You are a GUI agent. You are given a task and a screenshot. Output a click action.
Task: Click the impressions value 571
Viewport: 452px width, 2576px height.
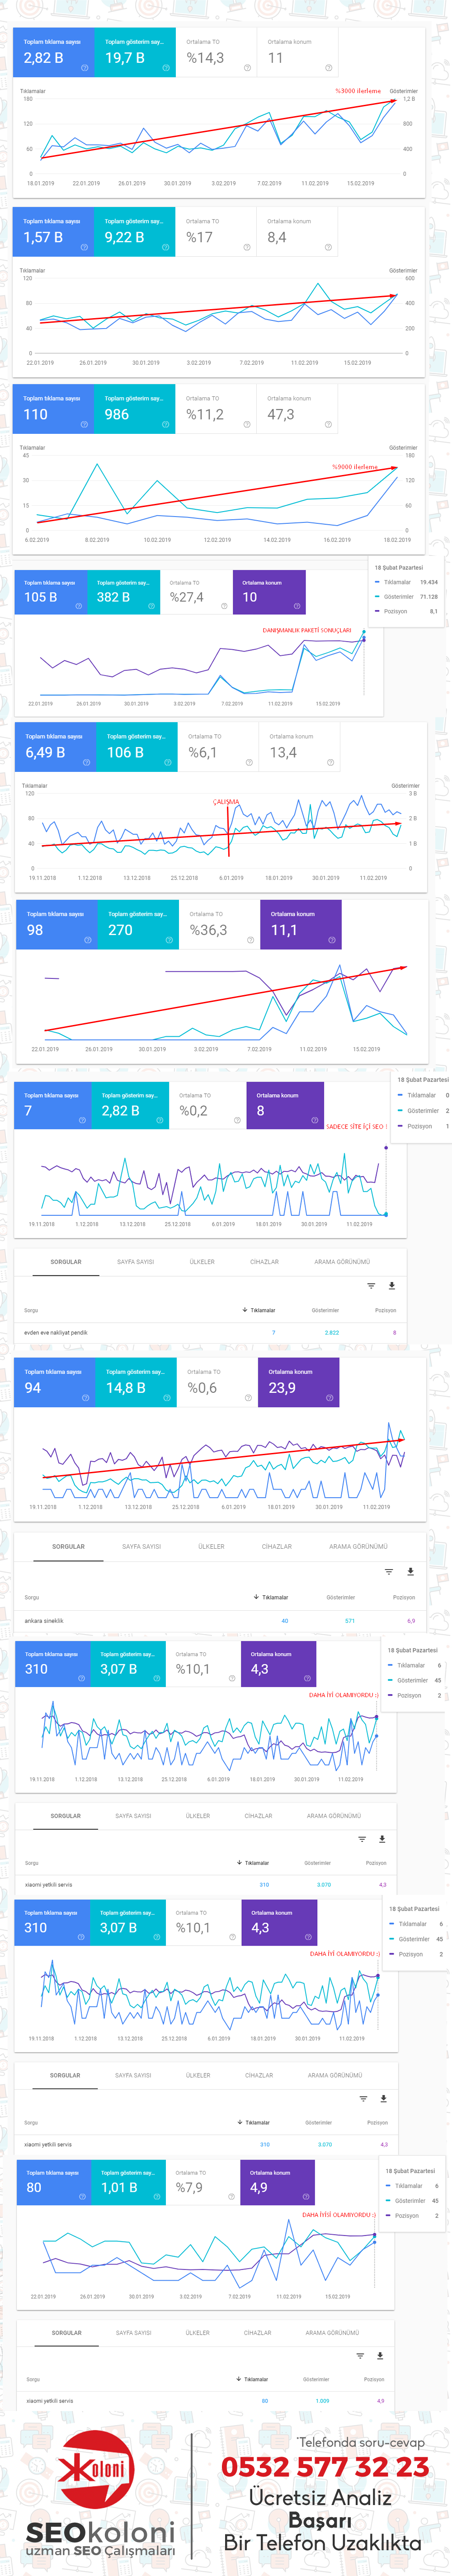coord(350,1621)
